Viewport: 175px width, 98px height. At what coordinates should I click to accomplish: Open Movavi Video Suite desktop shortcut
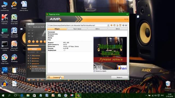coord(5,59)
